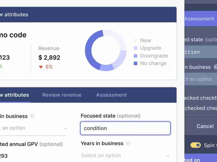Click the help icon beside Years in business
Screen dimensions: 217x162
128,143
